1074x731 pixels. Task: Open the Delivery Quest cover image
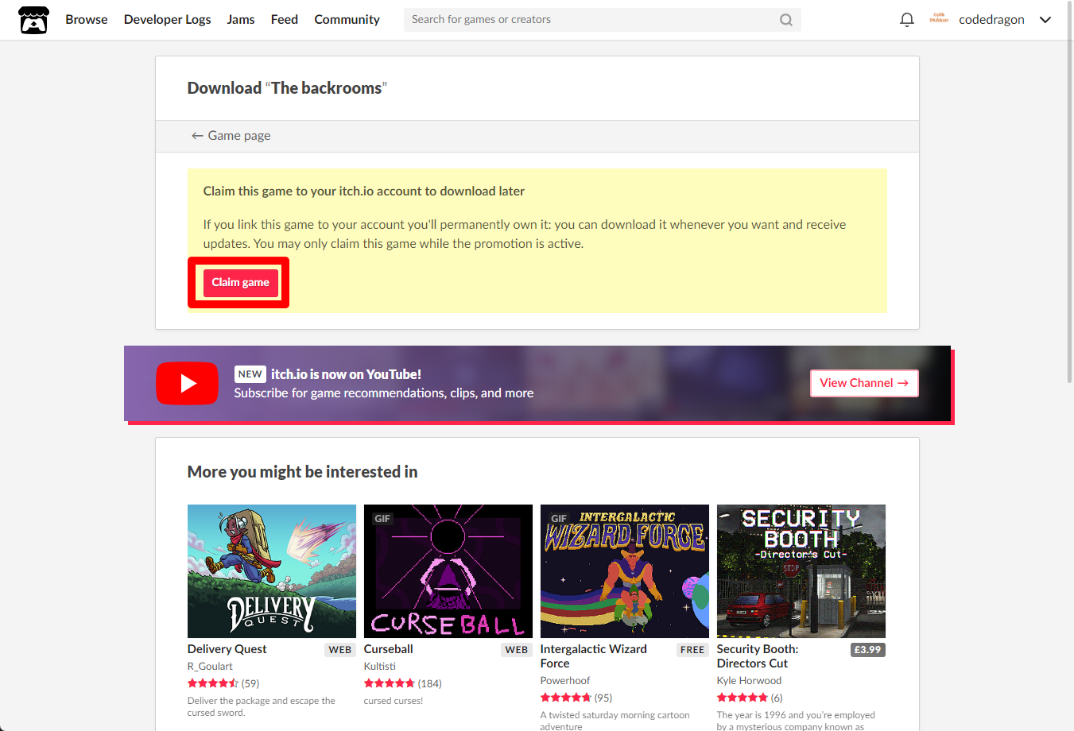(x=272, y=571)
